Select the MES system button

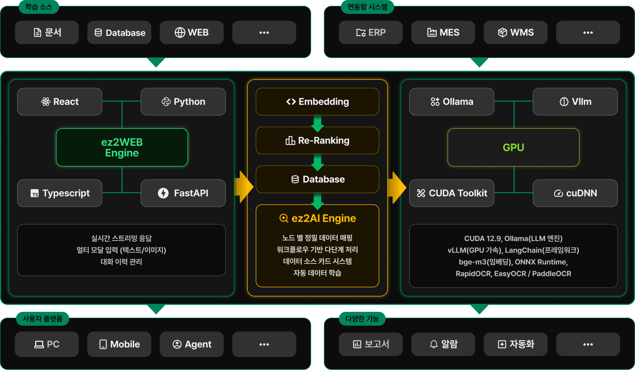(x=443, y=33)
